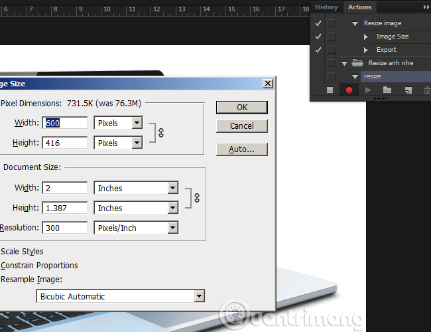Confirm with the OK button
The image size is (431, 332).
[x=242, y=108]
